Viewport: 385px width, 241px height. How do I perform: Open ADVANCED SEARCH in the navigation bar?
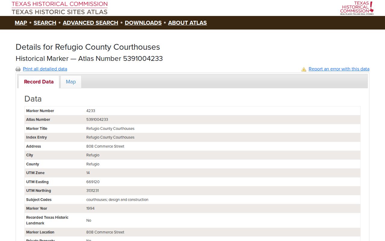[x=91, y=23]
